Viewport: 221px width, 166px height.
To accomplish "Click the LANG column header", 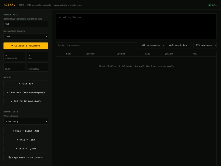I will pyautogui.click(x=148, y=54).
